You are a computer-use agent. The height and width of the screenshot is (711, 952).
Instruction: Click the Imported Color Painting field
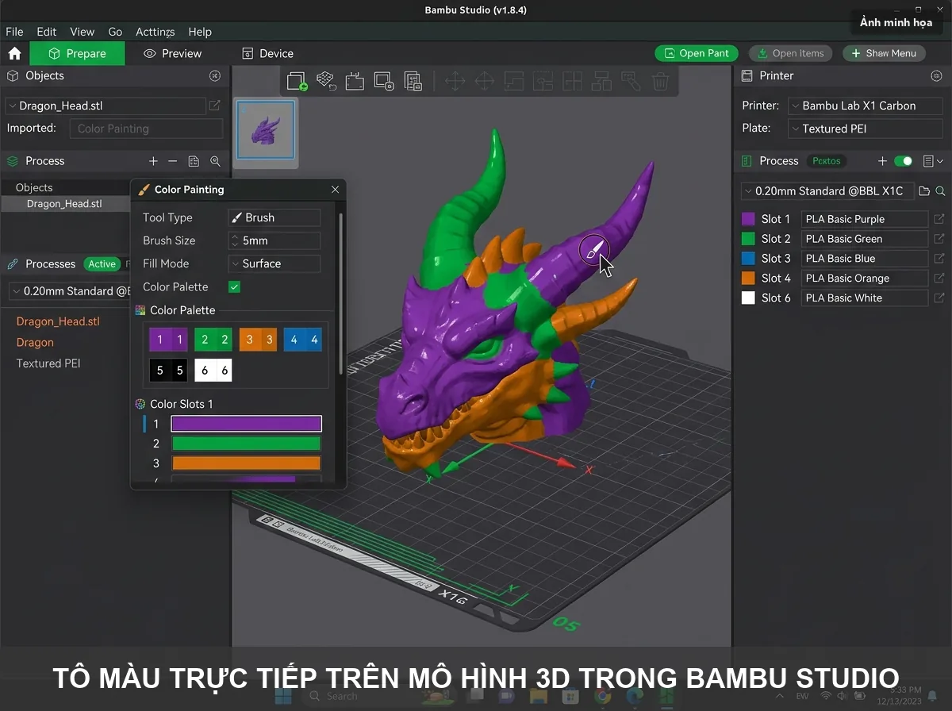pos(146,129)
